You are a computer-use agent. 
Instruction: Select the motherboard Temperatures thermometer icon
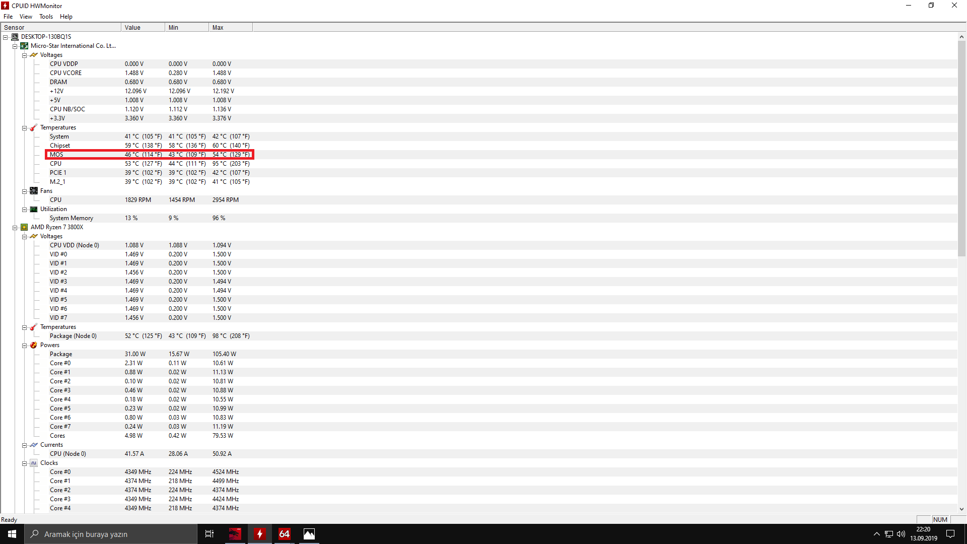coord(34,127)
